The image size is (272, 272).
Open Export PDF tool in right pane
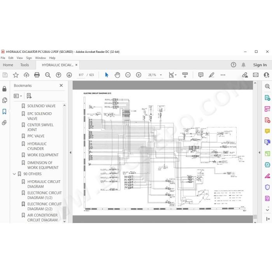coord(267,98)
